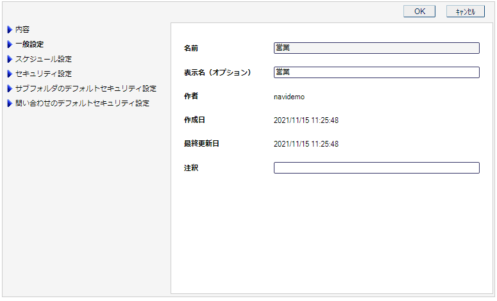Click the arrow icon next to セキュリティ設定
The width and height of the screenshot is (497, 301).
click(10, 74)
